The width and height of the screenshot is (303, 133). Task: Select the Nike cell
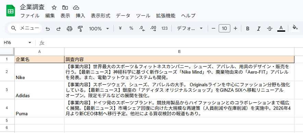(39, 72)
